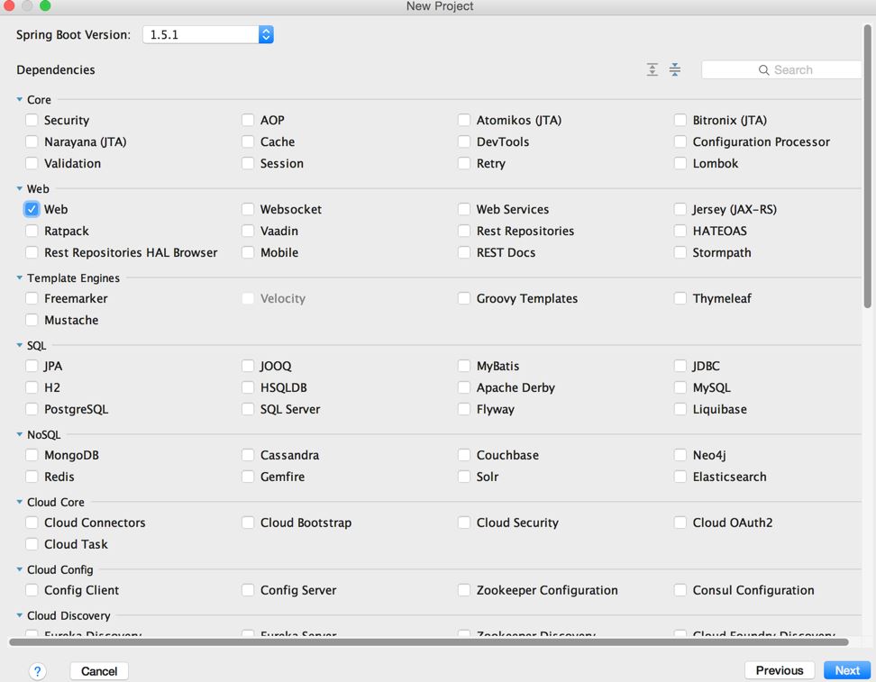Collapse the Web section
876x682 pixels.
point(20,189)
